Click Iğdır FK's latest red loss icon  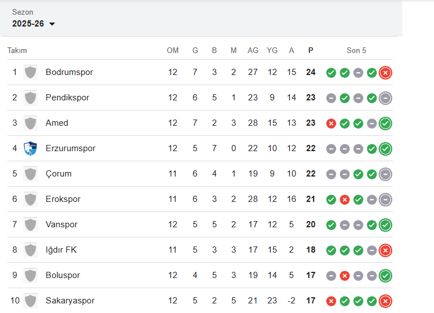[385, 250]
